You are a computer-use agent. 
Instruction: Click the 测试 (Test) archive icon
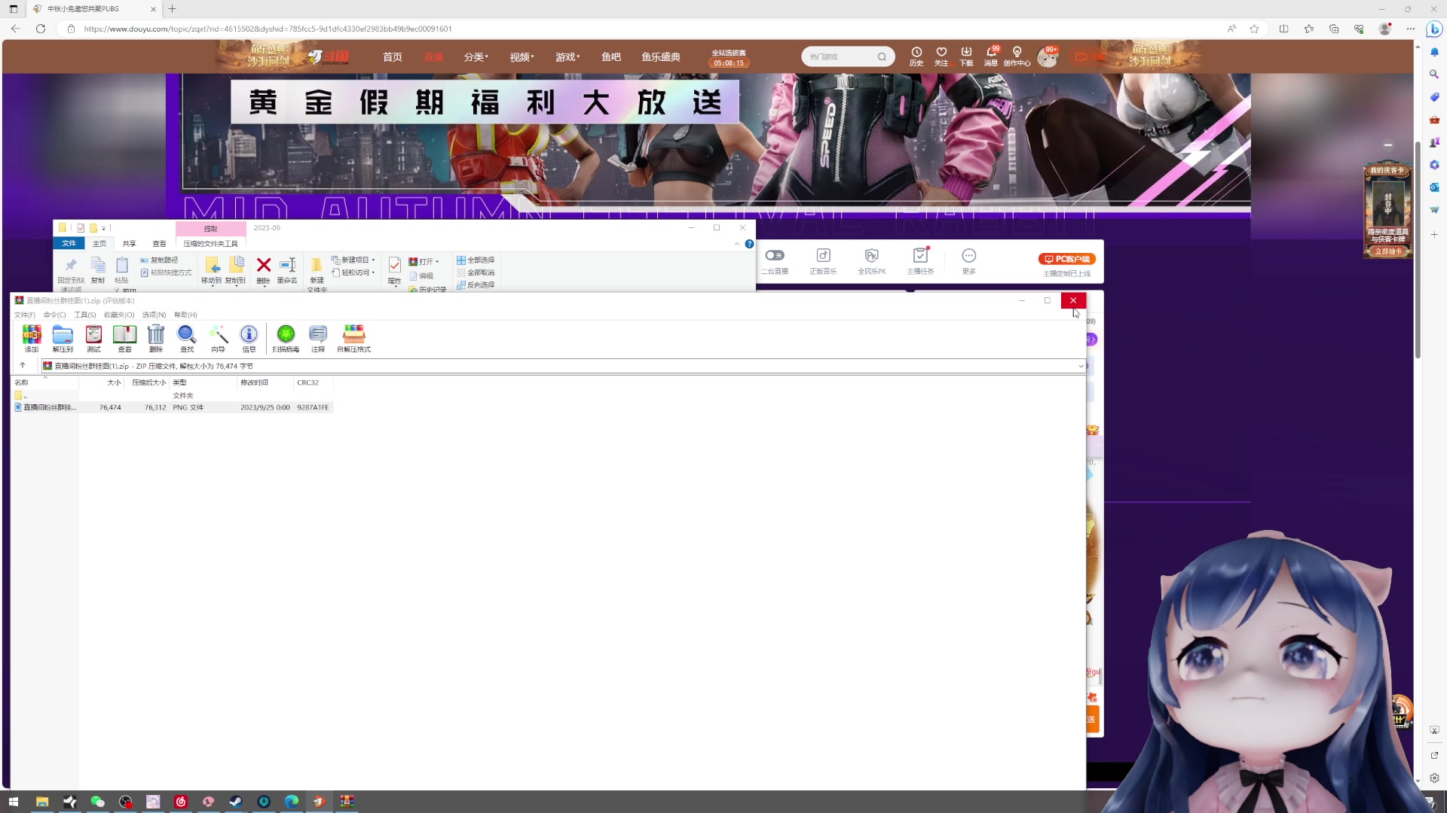pyautogui.click(x=93, y=338)
